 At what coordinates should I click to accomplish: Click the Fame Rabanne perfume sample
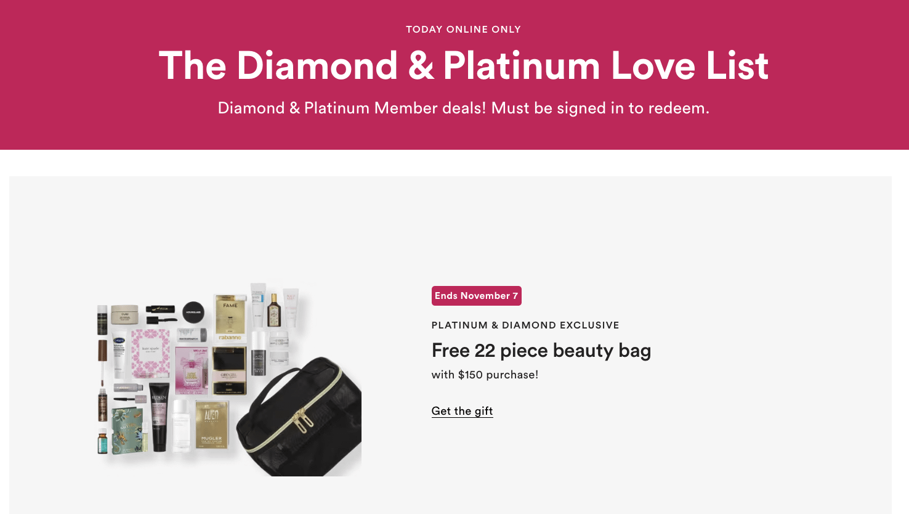click(x=230, y=318)
